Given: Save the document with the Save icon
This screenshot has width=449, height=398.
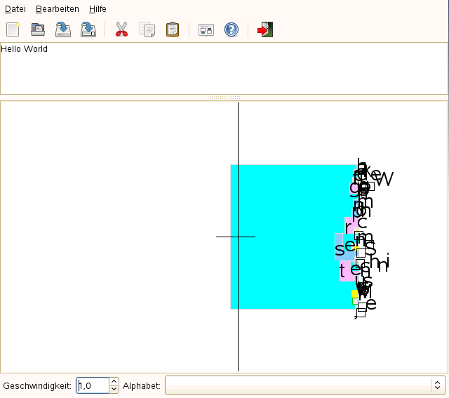Looking at the screenshot, I should click(63, 29).
